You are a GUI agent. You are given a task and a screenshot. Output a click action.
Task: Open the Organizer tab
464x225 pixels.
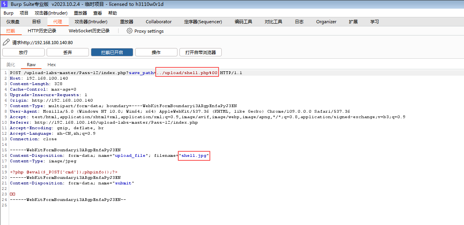click(326, 22)
